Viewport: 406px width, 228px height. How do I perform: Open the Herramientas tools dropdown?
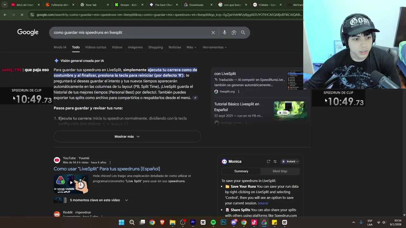point(215,47)
